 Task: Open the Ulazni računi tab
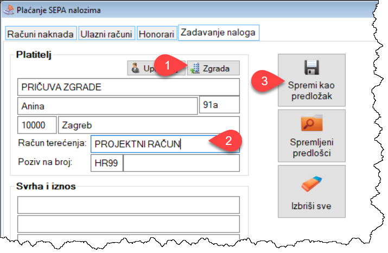coord(107,34)
